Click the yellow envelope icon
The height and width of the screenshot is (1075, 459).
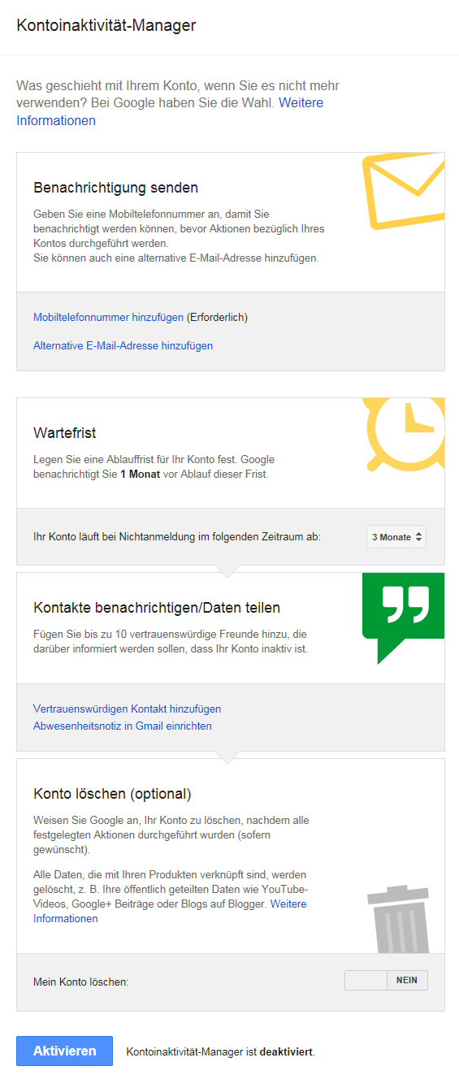[404, 193]
